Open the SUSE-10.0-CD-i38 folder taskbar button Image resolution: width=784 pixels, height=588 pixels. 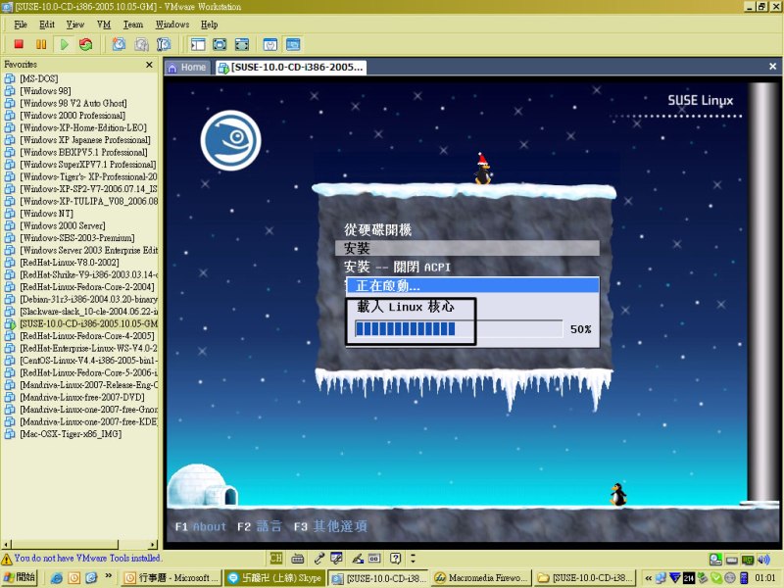[x=585, y=578]
